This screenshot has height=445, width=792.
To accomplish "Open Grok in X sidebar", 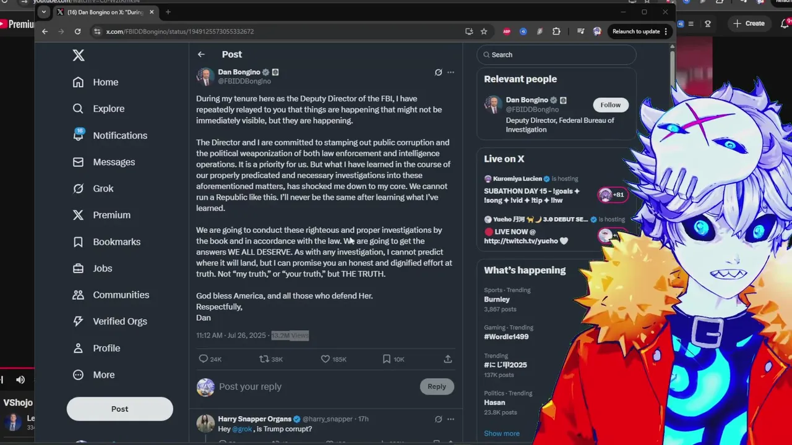I will (93, 189).
